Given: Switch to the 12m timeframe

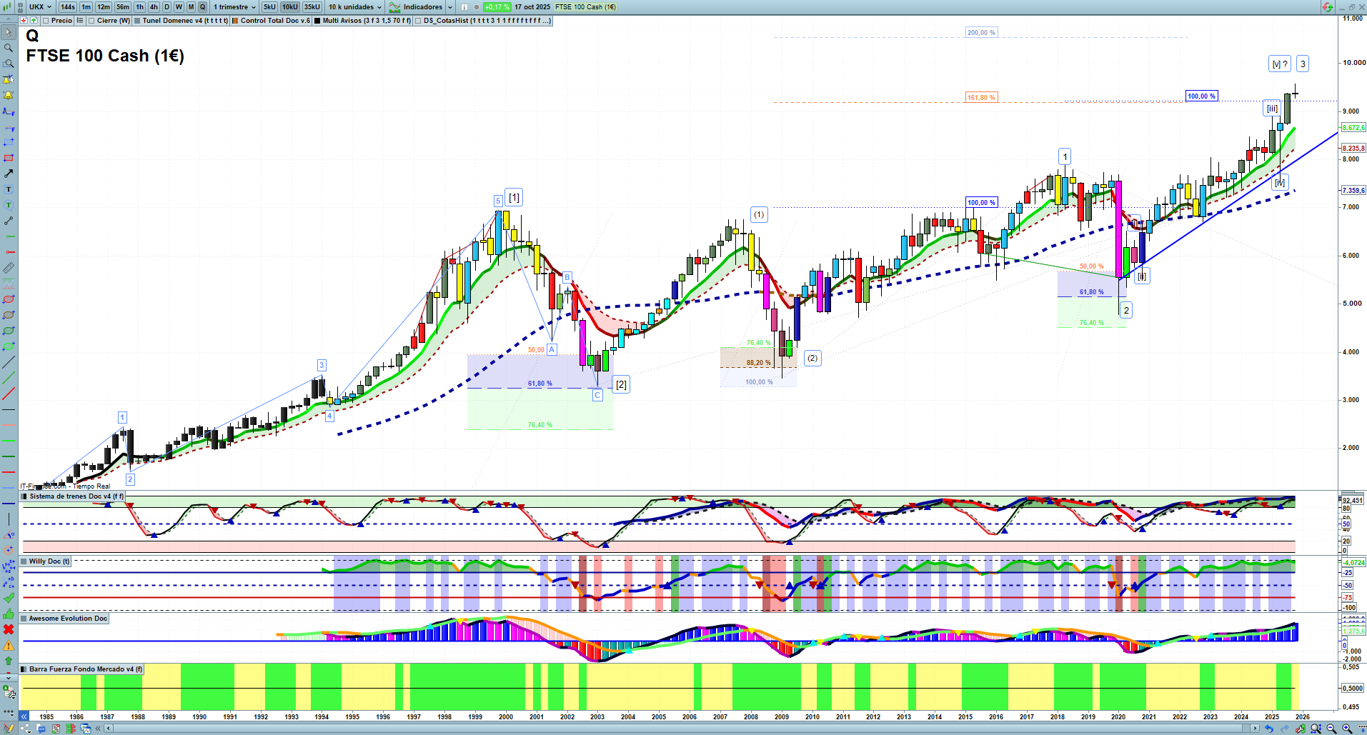Looking at the screenshot, I should 104,7.
